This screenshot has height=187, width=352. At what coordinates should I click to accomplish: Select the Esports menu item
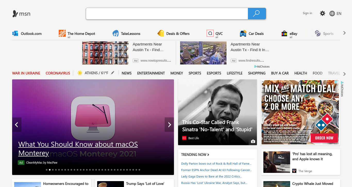[214, 73]
